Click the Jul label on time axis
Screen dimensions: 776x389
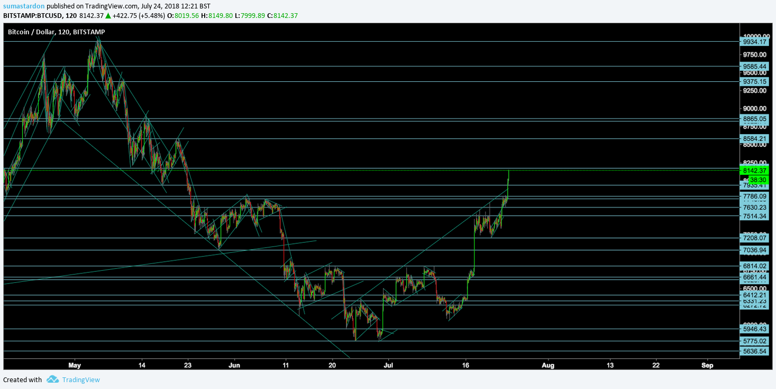389,365
